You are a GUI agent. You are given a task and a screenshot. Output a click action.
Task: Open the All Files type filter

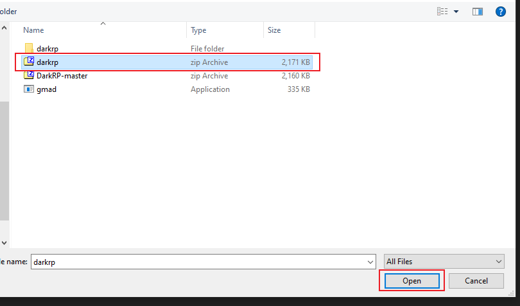(x=444, y=262)
